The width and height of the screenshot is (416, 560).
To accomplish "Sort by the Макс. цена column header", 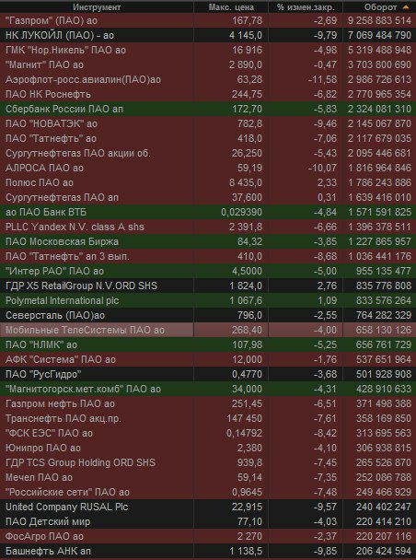I will (231, 6).
